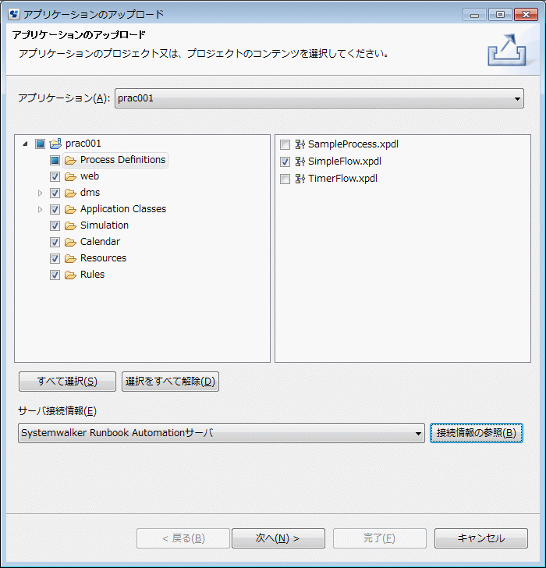Select the Calendar tree item label
Screen dimensions: 546x568
100,242
